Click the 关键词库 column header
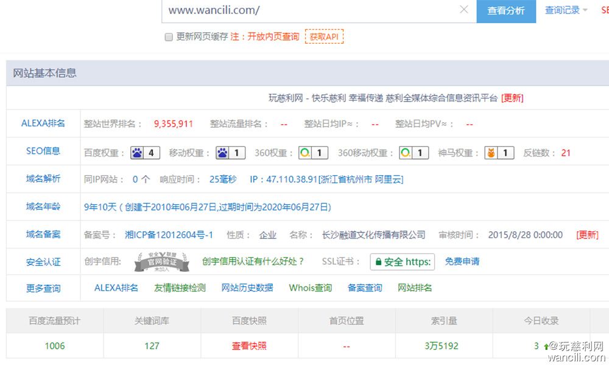The width and height of the screenshot is (609, 365). pos(152,321)
